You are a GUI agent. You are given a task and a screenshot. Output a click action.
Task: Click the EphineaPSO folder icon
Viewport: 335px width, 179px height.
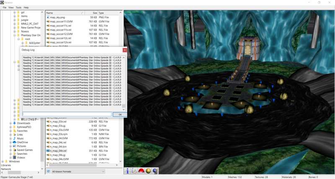click(x=15, y=127)
